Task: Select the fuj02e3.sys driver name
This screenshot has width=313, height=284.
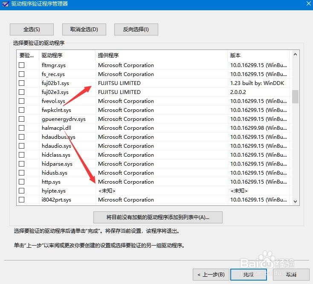Action: [55, 92]
